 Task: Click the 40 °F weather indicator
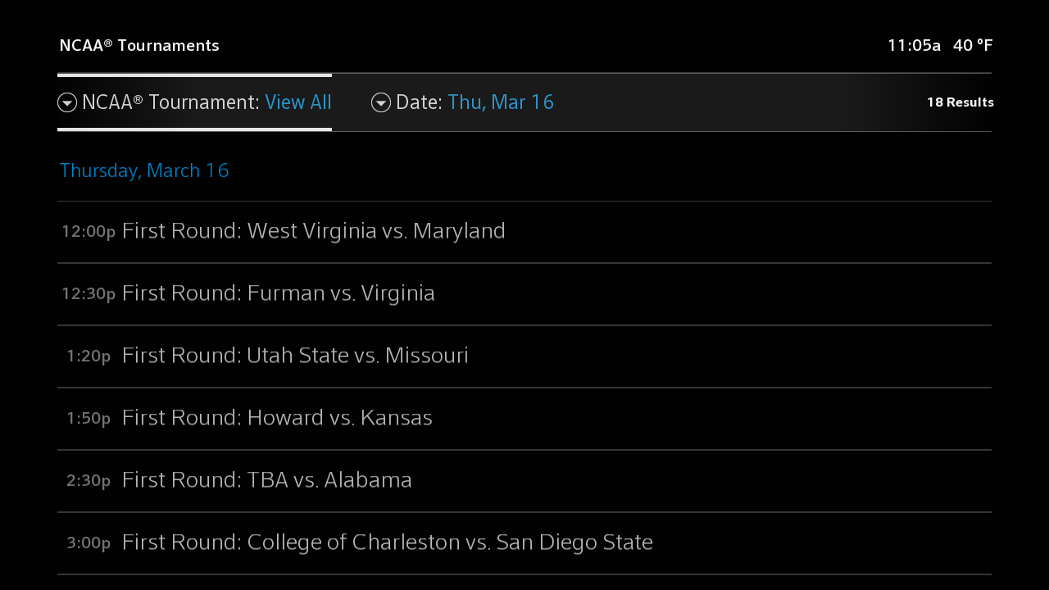973,45
